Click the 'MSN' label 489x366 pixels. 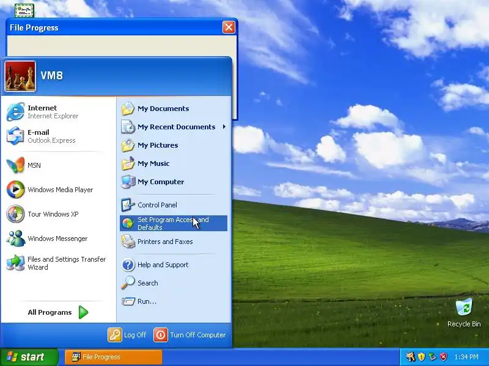point(34,165)
